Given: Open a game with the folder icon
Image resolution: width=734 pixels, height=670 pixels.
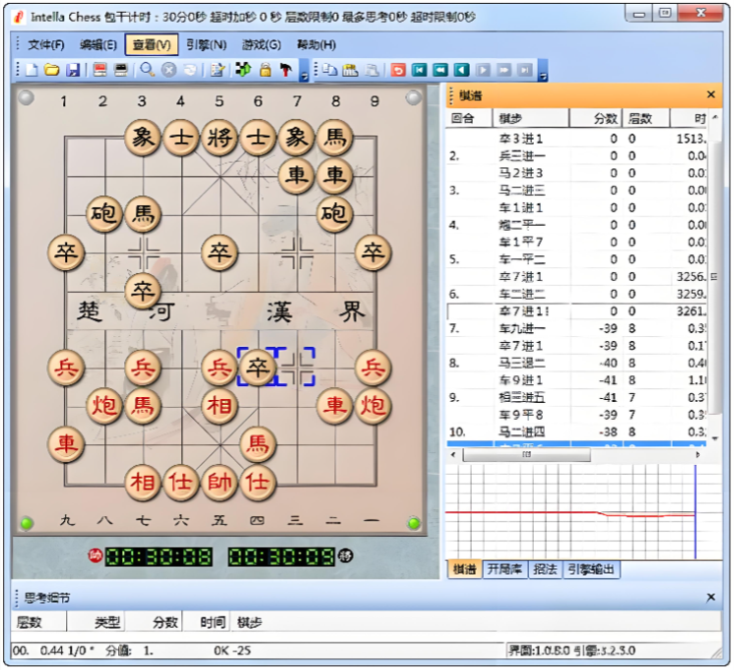Looking at the screenshot, I should tap(51, 70).
